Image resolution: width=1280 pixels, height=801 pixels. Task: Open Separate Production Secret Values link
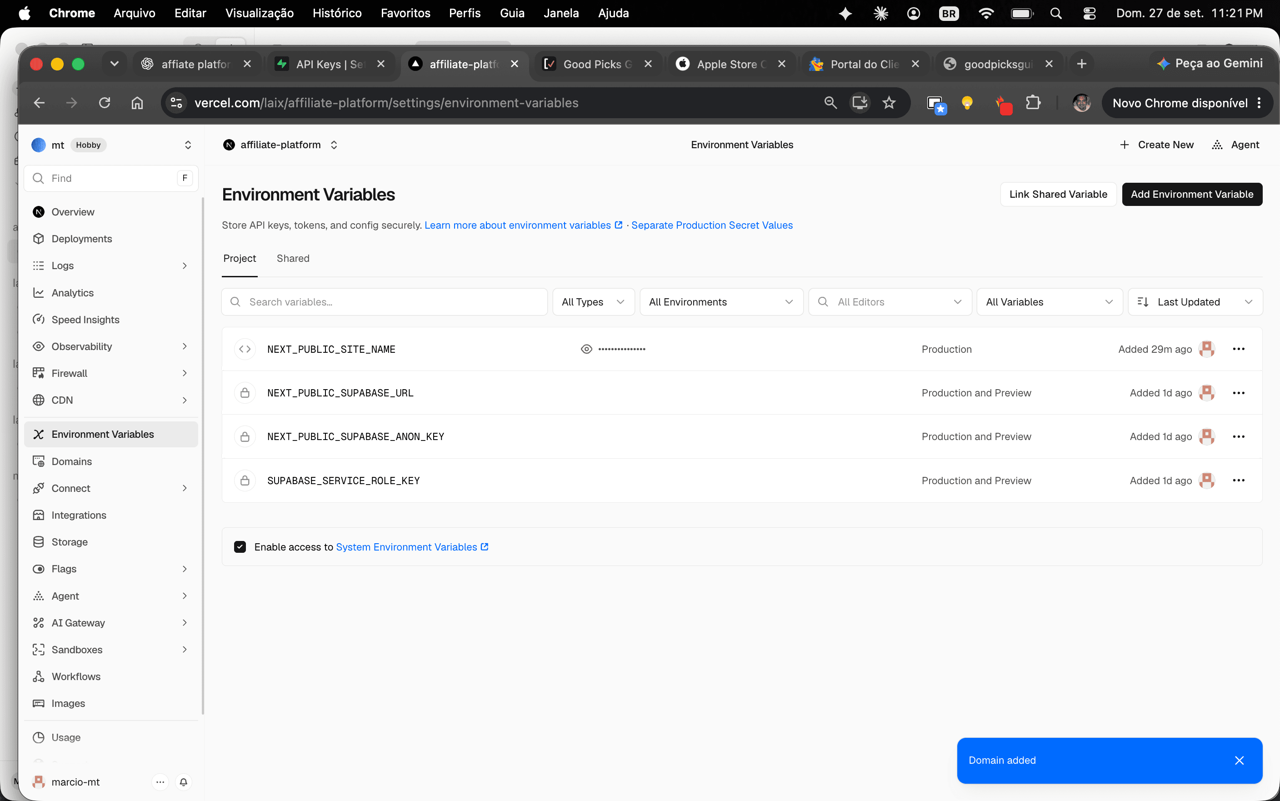click(712, 225)
